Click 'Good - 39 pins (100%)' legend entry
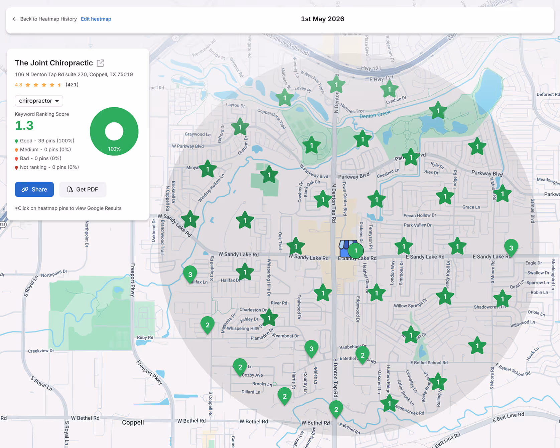 (44, 141)
